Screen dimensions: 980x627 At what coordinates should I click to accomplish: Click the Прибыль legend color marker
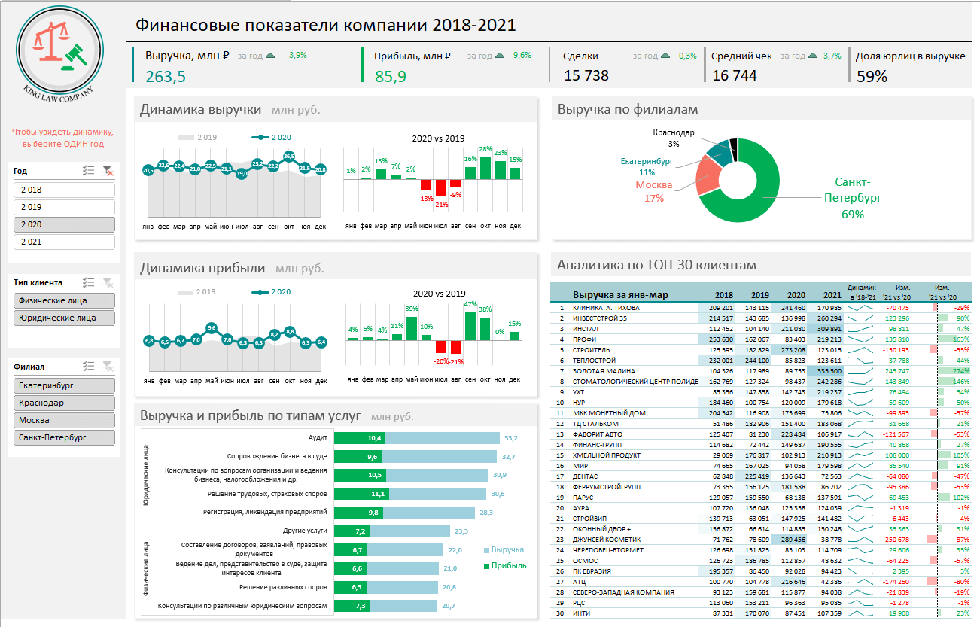point(486,566)
